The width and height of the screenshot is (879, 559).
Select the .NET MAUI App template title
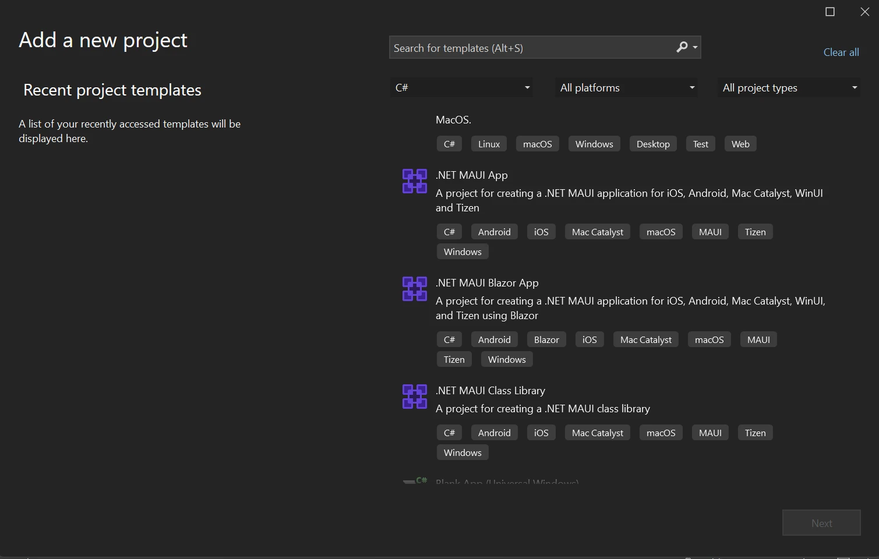[472, 175]
